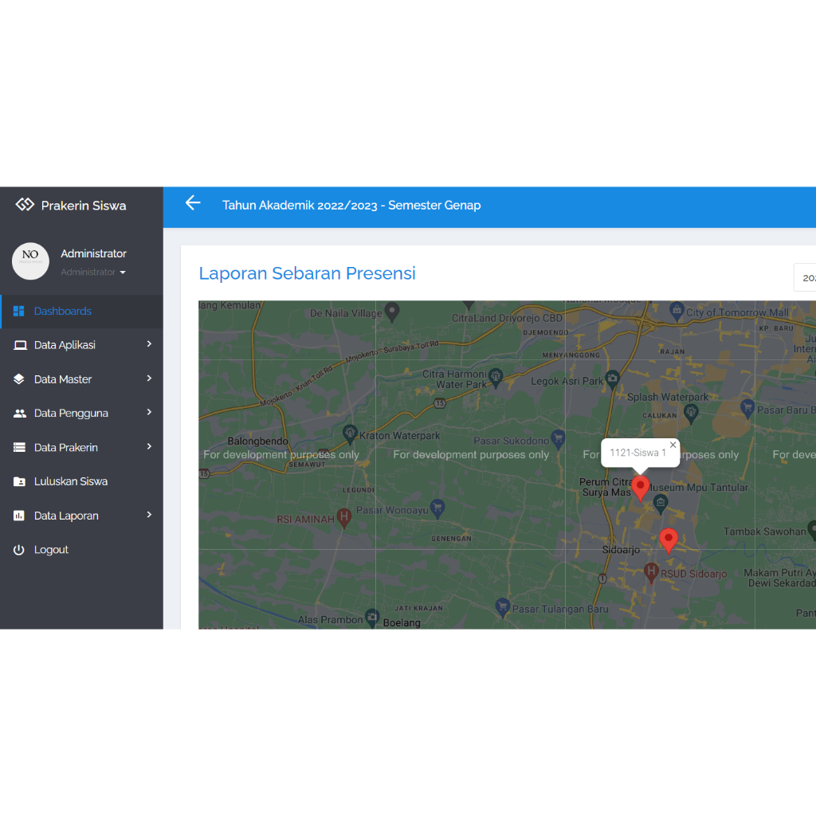816x816 pixels.
Task: Click RSI AMINAH hospital pin
Action: tap(343, 518)
